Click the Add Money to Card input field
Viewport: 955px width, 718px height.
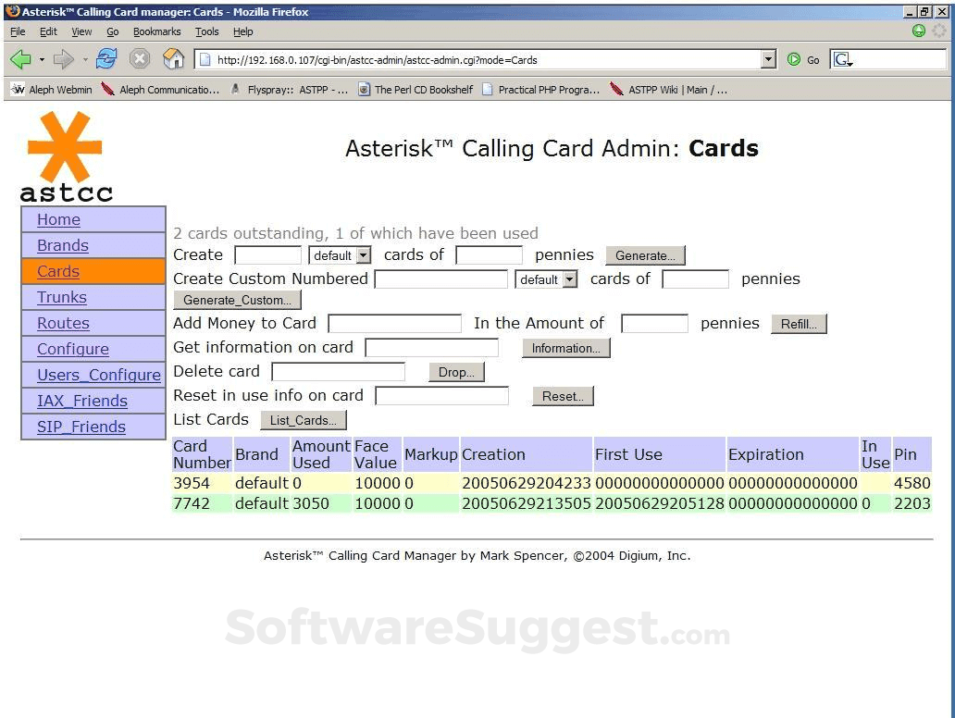pos(394,323)
